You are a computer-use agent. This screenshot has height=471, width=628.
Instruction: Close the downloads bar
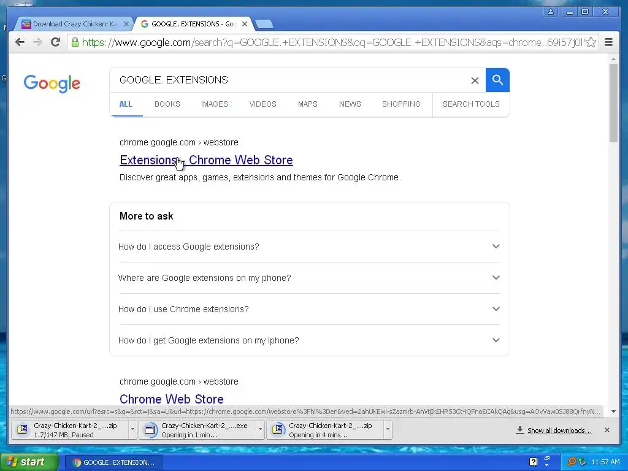[607, 430]
